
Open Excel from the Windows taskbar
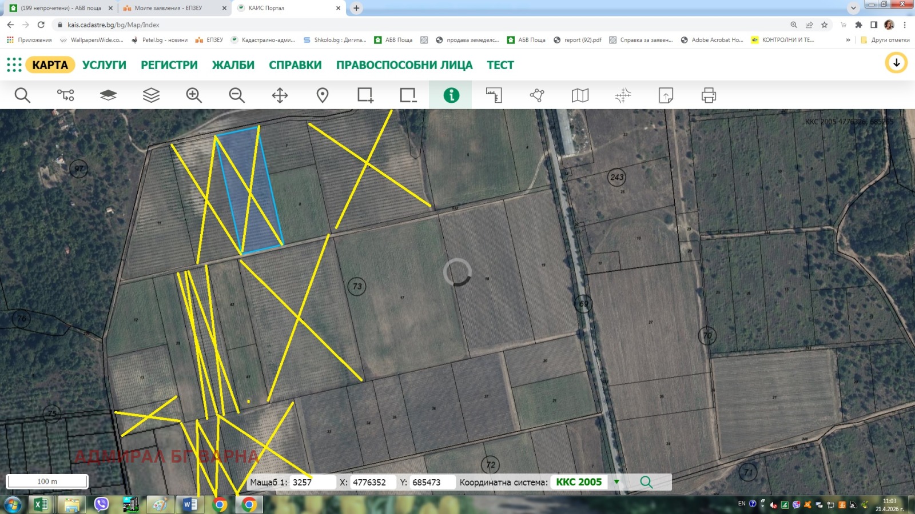click(41, 504)
